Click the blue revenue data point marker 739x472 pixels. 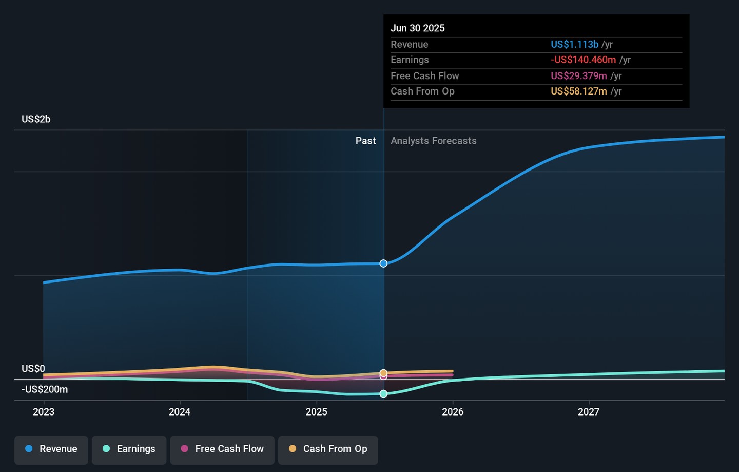click(x=383, y=263)
